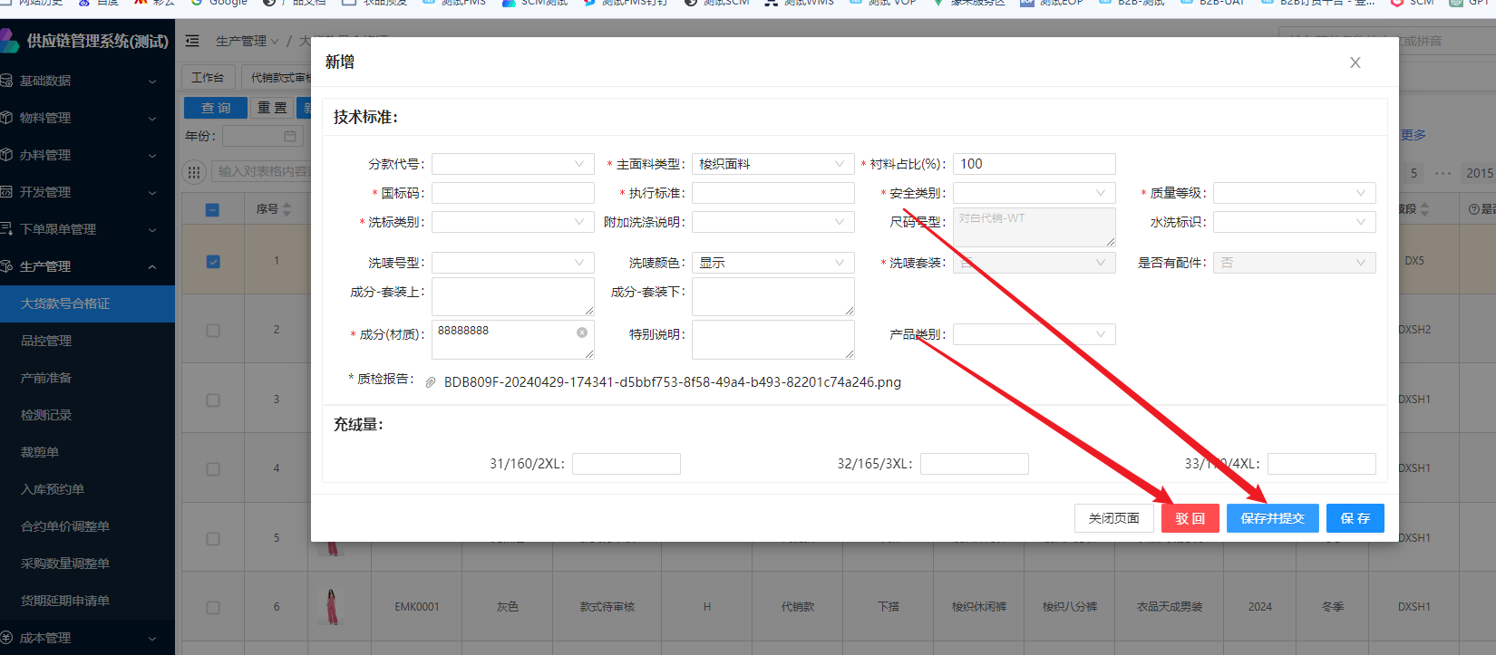Viewport: 1496px width, 655px height.
Task: Open the 主面料类型 dropdown
Action: pyautogui.click(x=772, y=164)
